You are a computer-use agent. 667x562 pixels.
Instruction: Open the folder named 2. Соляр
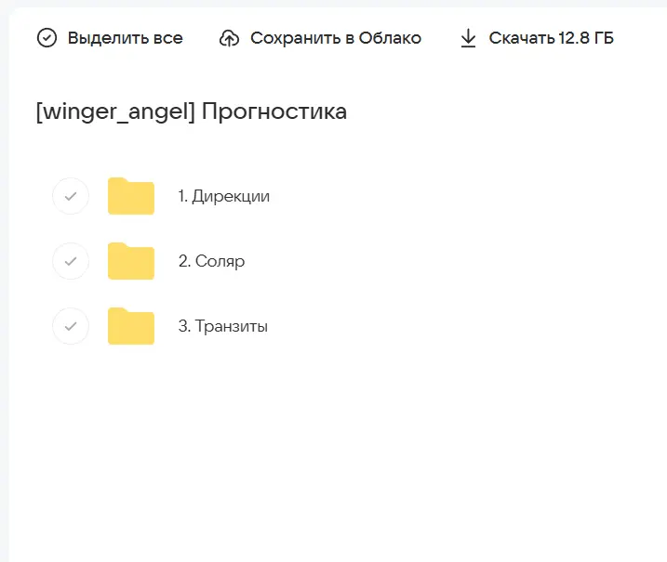pyautogui.click(x=211, y=261)
